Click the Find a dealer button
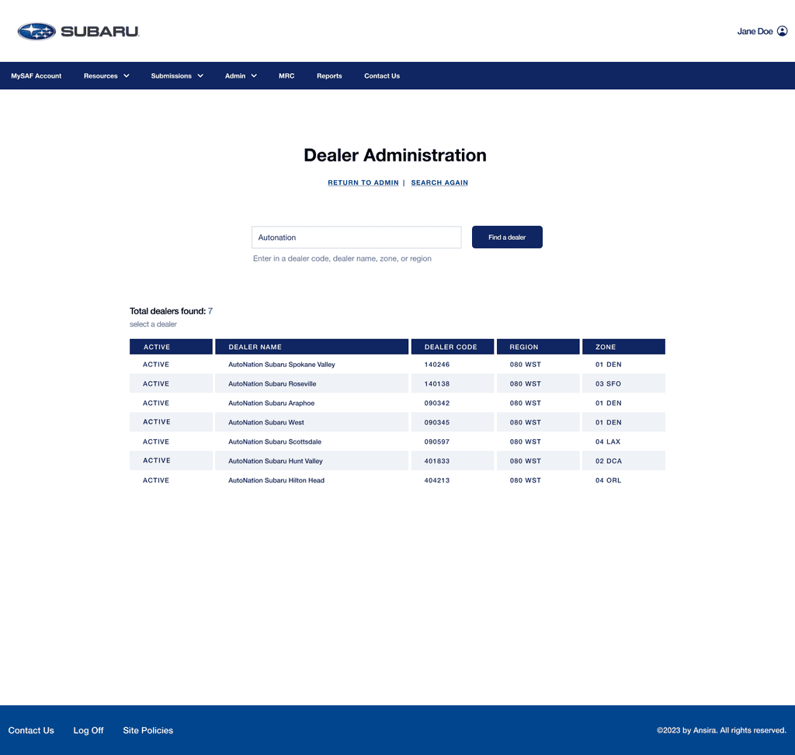The width and height of the screenshot is (795, 755). (507, 237)
